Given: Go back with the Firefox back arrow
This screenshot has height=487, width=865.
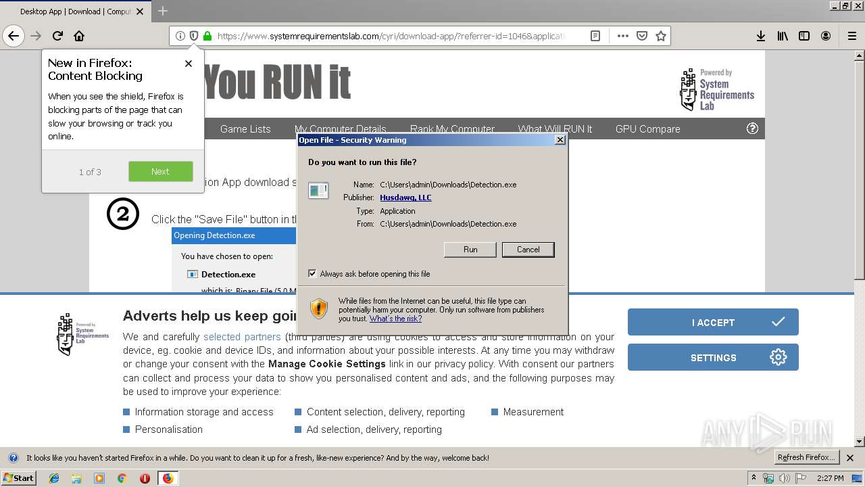Looking at the screenshot, I should tap(14, 36).
